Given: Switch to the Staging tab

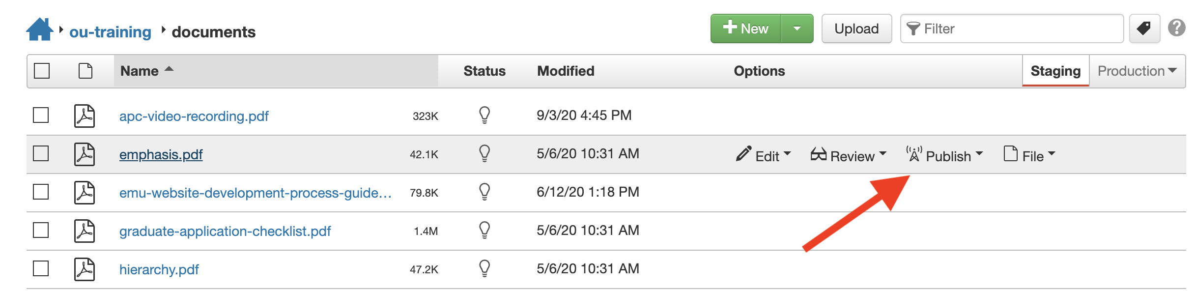Looking at the screenshot, I should 1055,71.
